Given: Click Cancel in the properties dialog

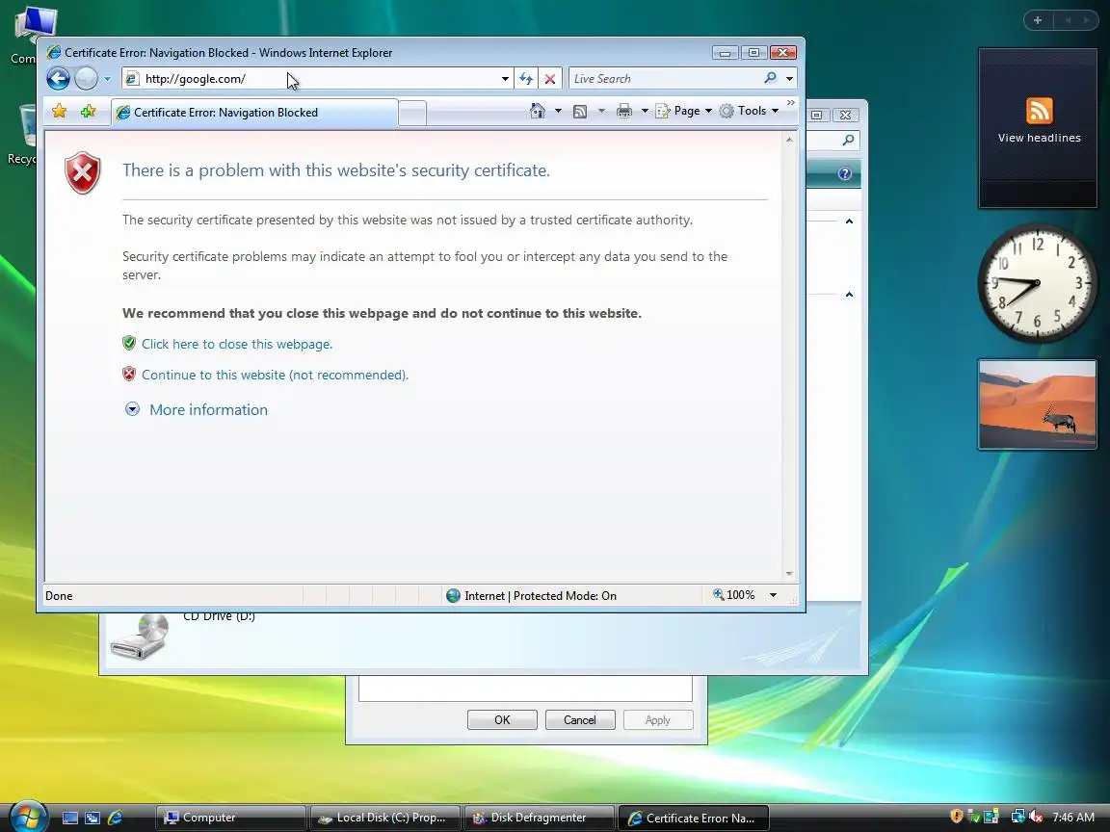Looking at the screenshot, I should point(580,720).
